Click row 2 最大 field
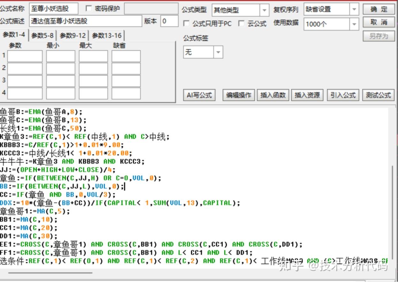Viewport: 398px width, 282px height. point(93,69)
